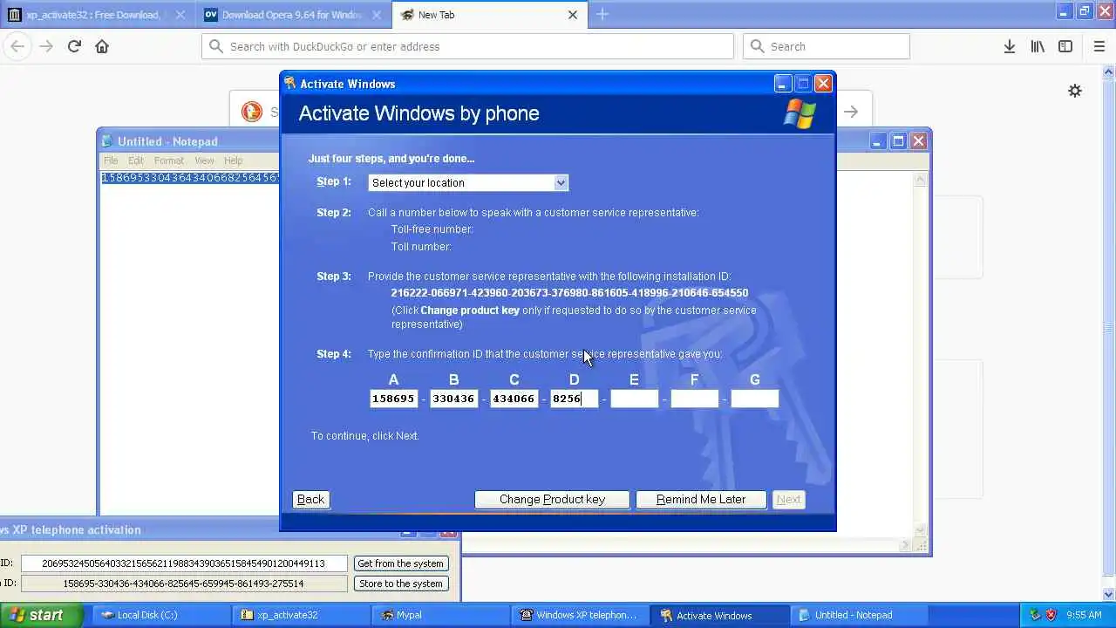This screenshot has height=628, width=1116.
Task: Click the magnifier icon in the Search box
Action: pyautogui.click(x=757, y=46)
